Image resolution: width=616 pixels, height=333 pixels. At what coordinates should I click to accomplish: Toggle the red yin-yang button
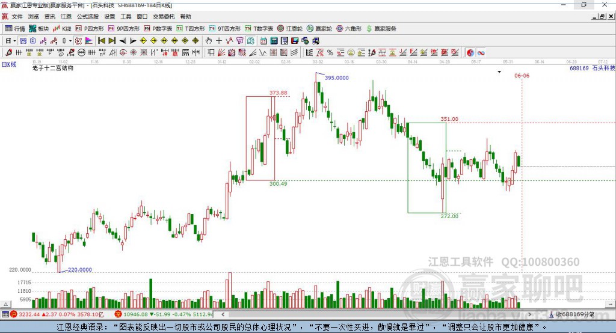pyautogui.click(x=470, y=52)
